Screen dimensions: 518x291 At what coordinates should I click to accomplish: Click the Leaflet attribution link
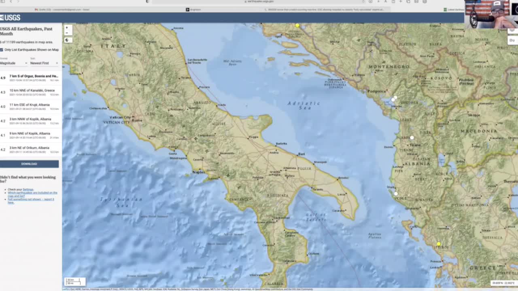(x=65, y=289)
